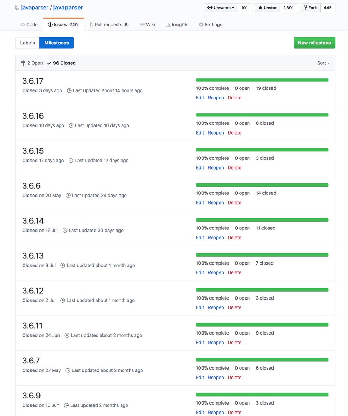The height and width of the screenshot is (416, 348).
Task: Open the javaparser owner link
Action: [35, 7]
